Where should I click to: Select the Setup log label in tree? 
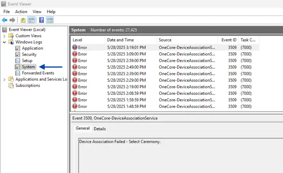[x=27, y=60]
